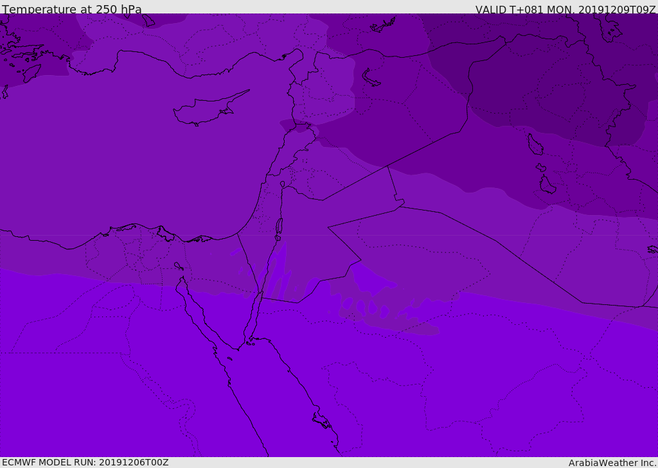Click the large lake in central Iraq

pos(535,145)
